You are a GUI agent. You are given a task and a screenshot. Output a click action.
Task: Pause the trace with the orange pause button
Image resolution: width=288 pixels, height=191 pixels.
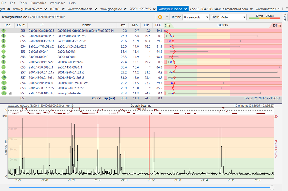point(159,17)
